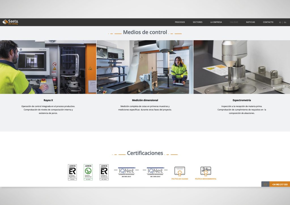Click the 'Certificaciones' heading
This screenshot has width=290, height=205.
click(145, 153)
